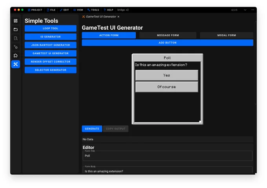Select the Simple Tools wrench sidebar icon
267x188 pixels.
coord(16,64)
